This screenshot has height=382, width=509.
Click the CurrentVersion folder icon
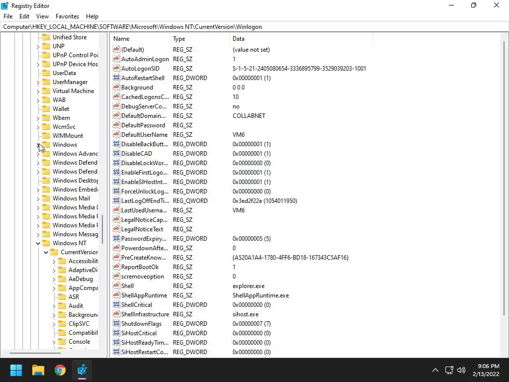click(x=54, y=252)
